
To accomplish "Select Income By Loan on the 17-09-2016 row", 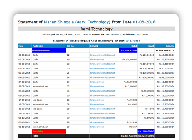I will coord(40,105).
